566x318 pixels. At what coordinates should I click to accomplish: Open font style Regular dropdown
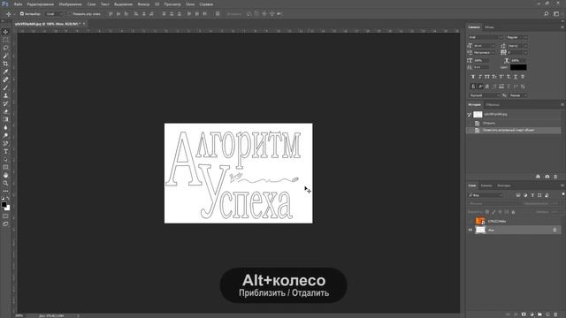click(516, 37)
